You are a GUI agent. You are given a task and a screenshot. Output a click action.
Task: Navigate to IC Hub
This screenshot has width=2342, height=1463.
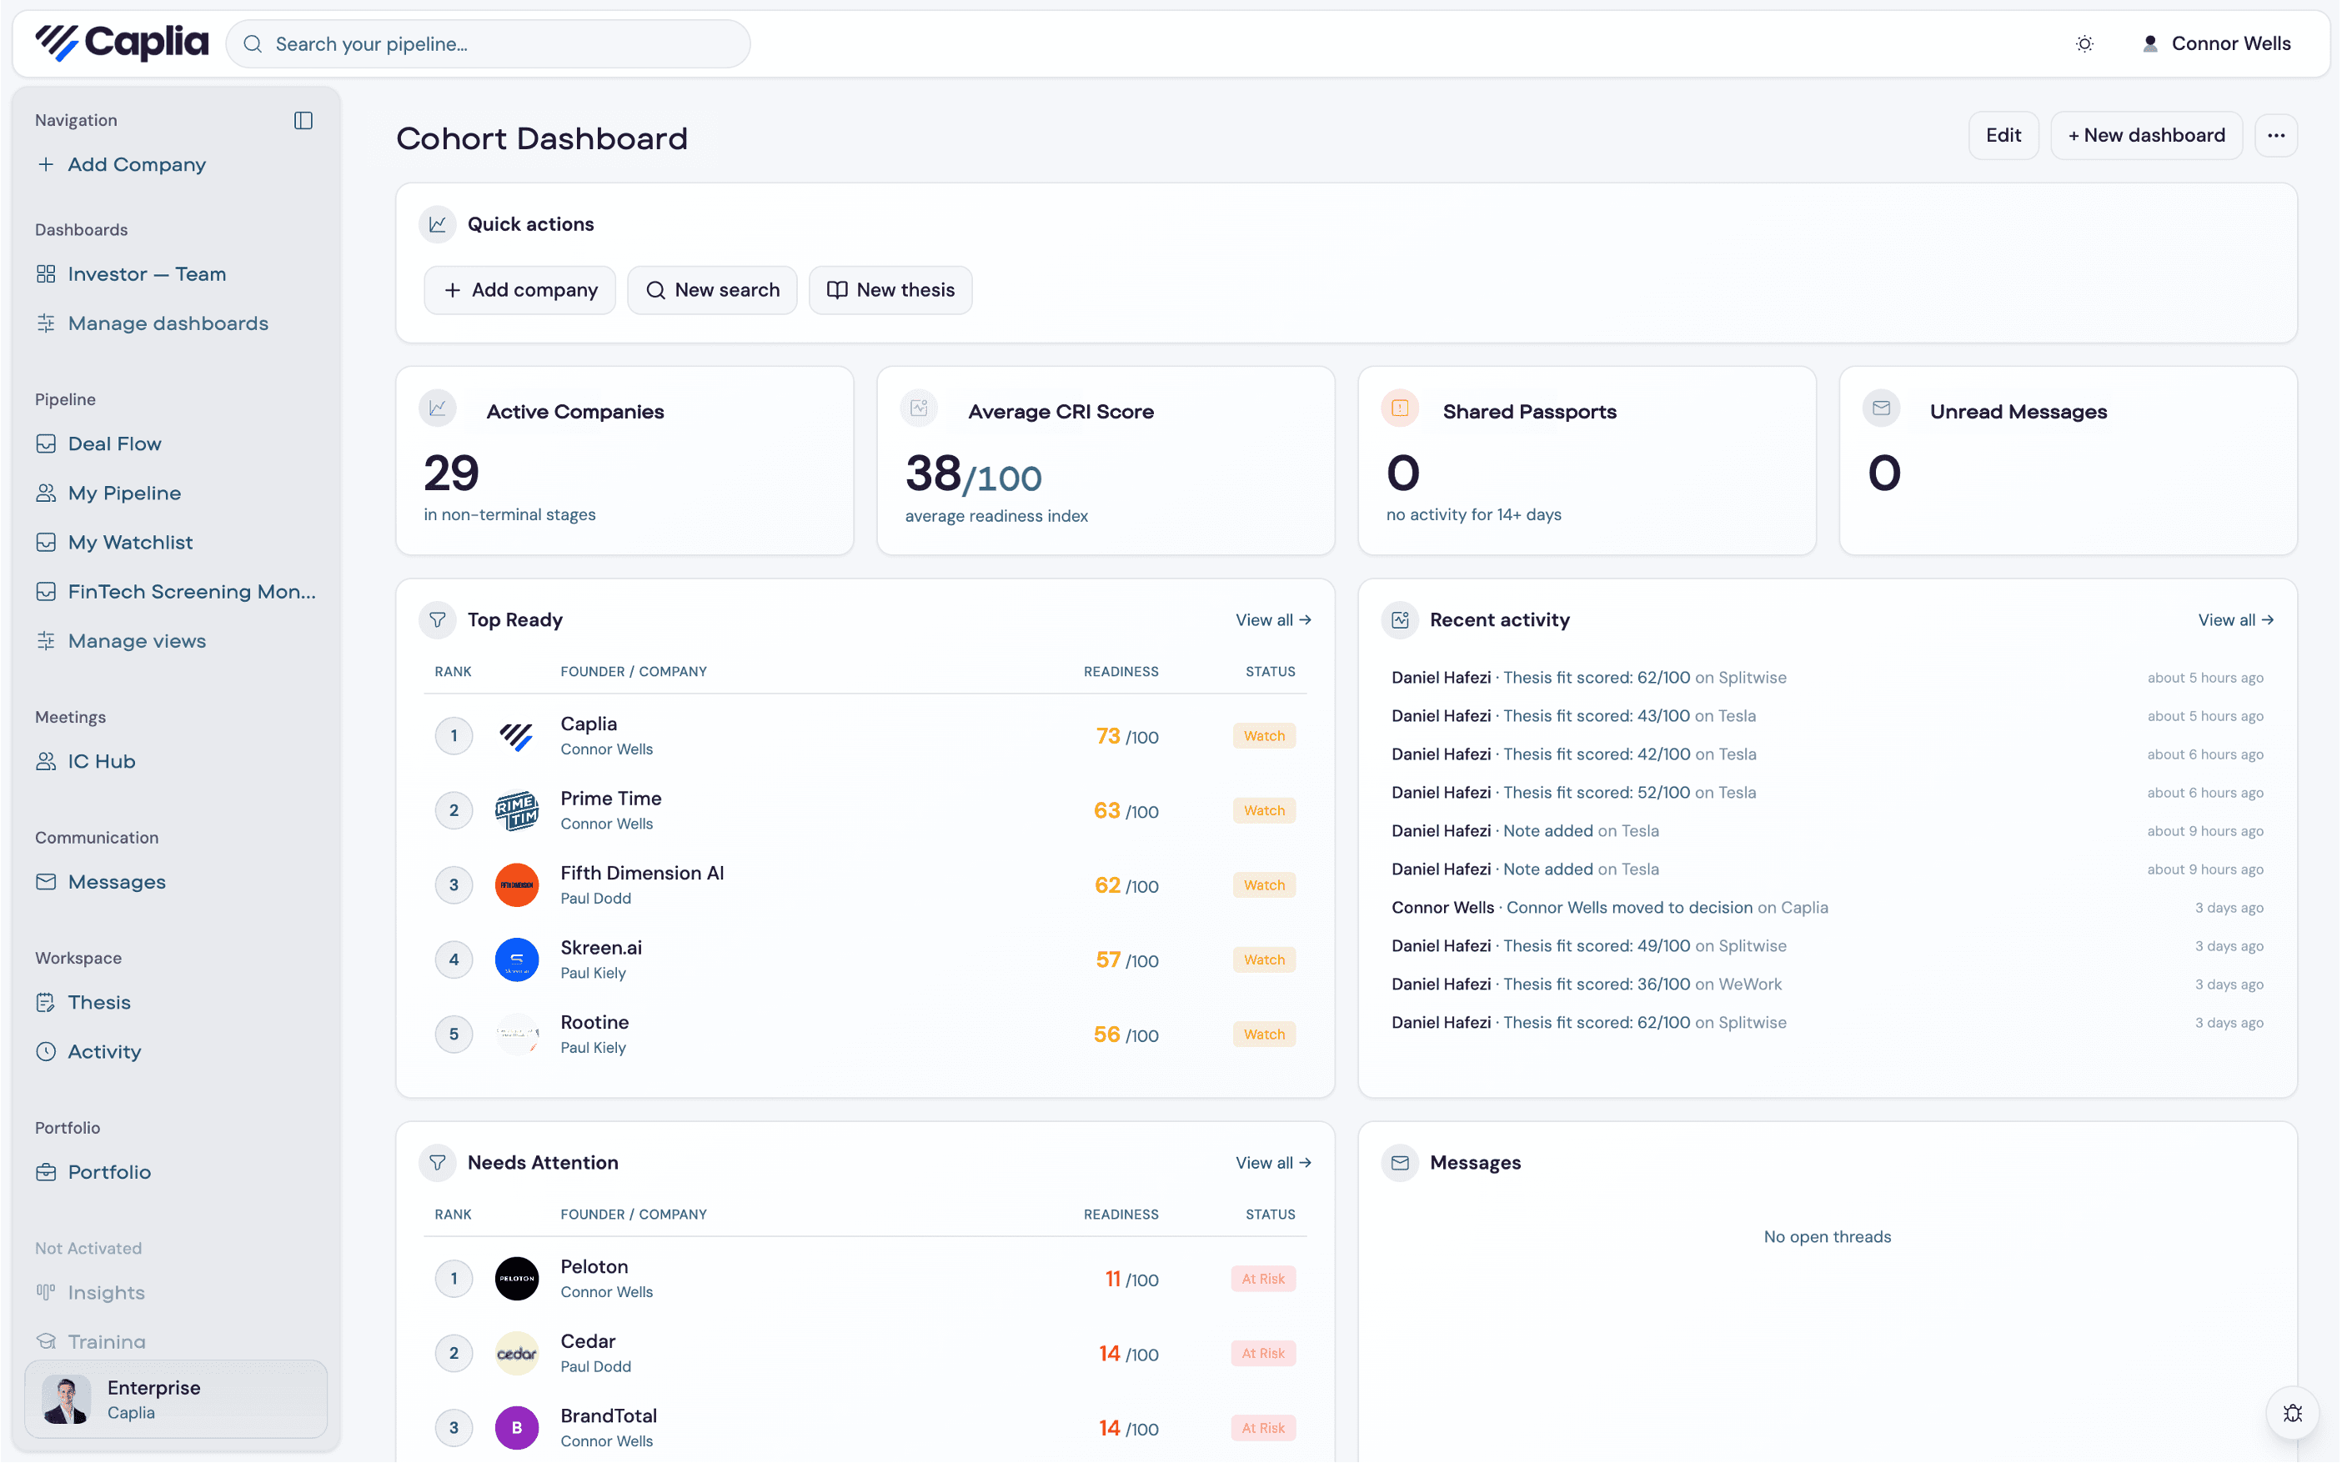click(x=85, y=760)
